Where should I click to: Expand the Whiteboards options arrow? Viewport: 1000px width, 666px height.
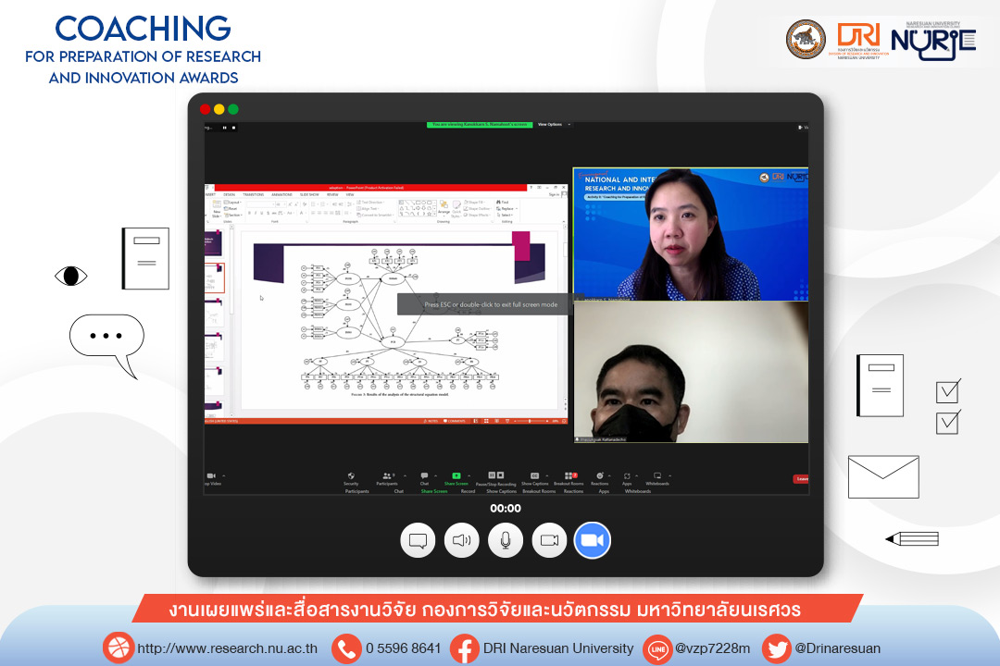click(x=669, y=475)
